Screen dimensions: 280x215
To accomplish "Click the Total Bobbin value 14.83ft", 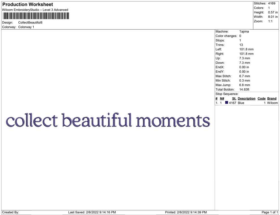I will point(244,89).
